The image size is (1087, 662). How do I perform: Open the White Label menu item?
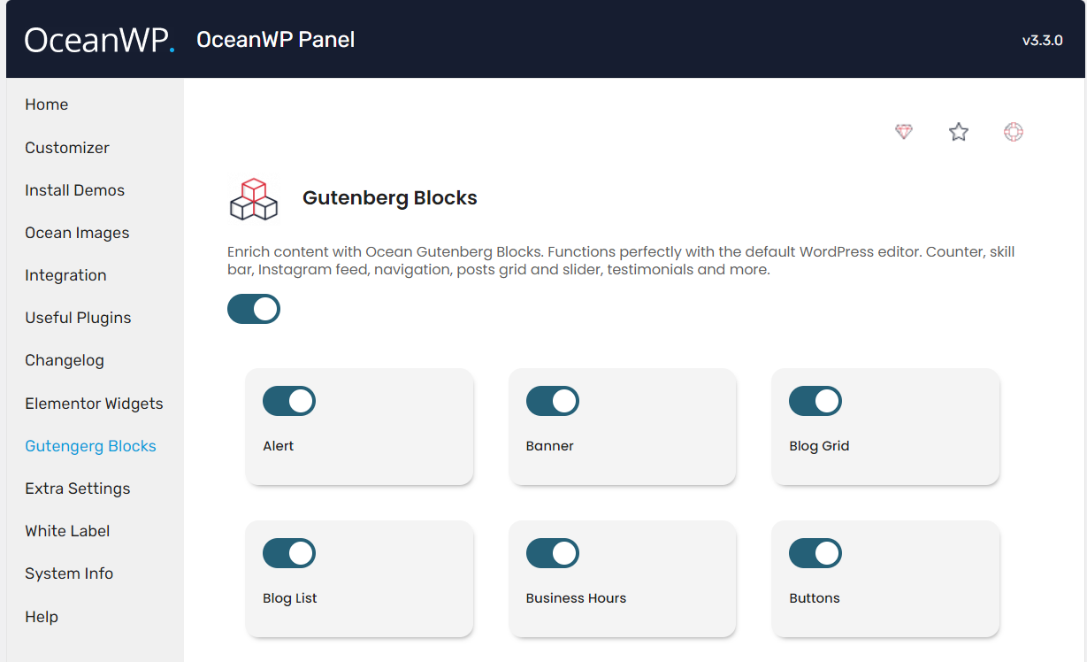click(x=68, y=531)
